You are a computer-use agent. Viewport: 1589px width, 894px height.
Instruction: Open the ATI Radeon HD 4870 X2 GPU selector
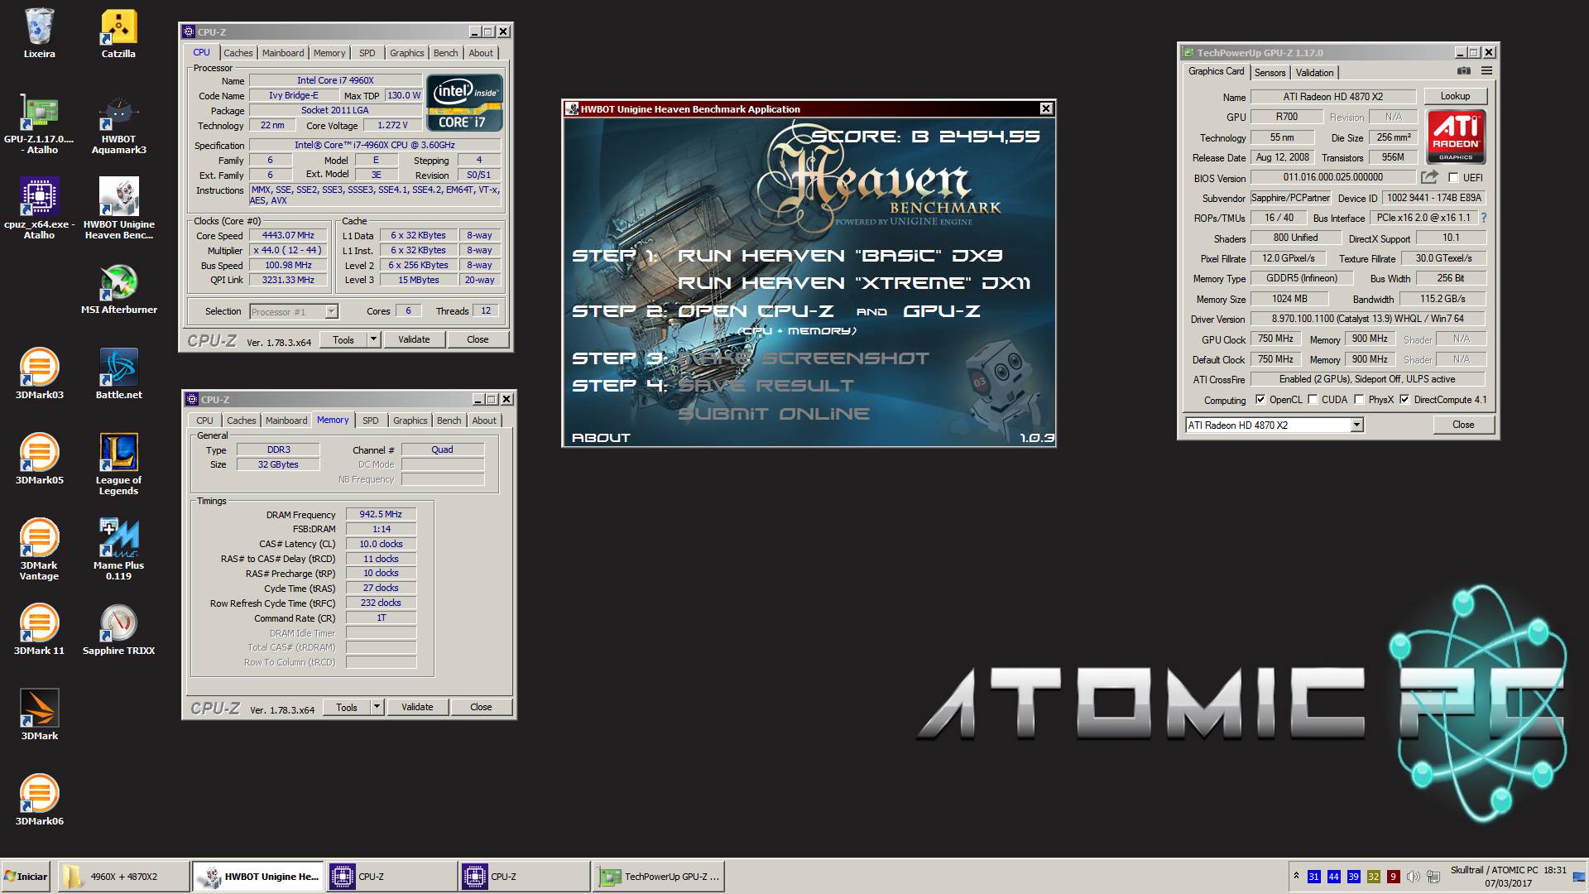[1274, 425]
